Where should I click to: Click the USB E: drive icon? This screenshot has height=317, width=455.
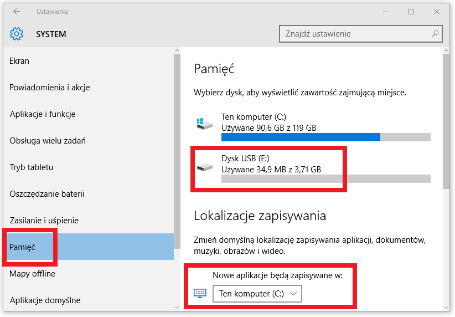(205, 167)
